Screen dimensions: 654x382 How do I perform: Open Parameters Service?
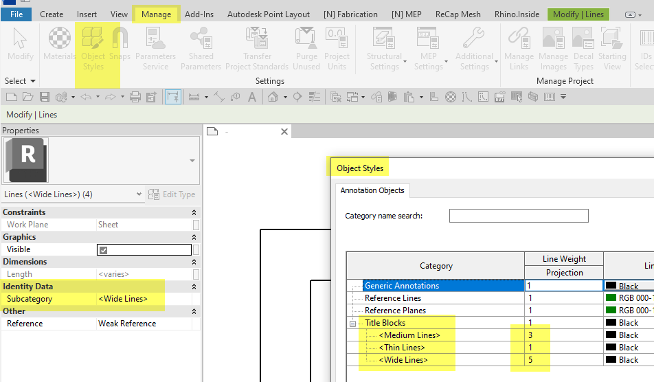click(x=155, y=48)
